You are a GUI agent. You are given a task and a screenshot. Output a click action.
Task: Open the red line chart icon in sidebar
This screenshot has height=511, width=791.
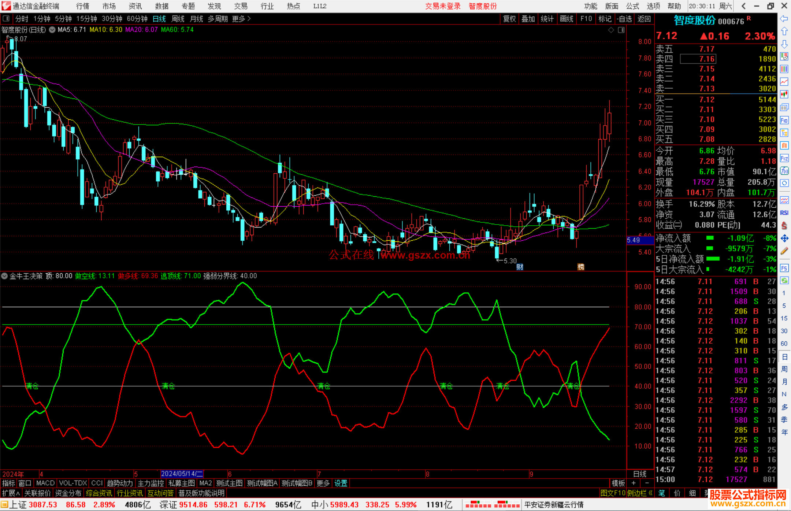(784, 82)
